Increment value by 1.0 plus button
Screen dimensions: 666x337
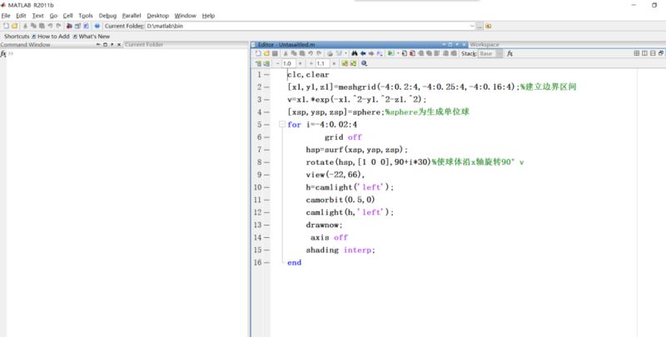pos(300,63)
